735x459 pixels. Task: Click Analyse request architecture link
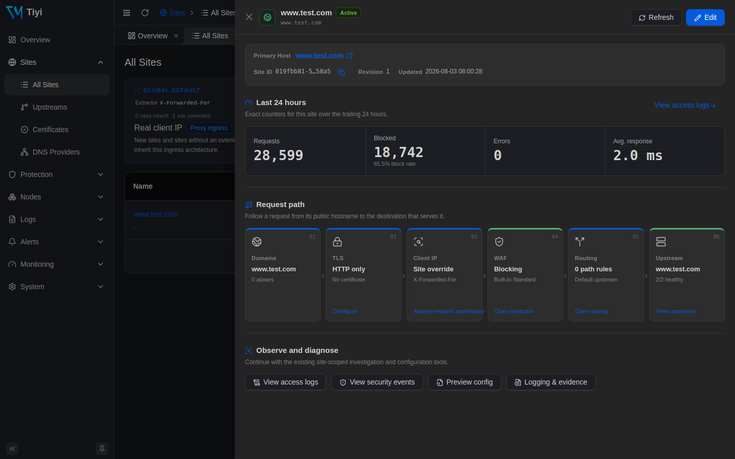pos(448,311)
